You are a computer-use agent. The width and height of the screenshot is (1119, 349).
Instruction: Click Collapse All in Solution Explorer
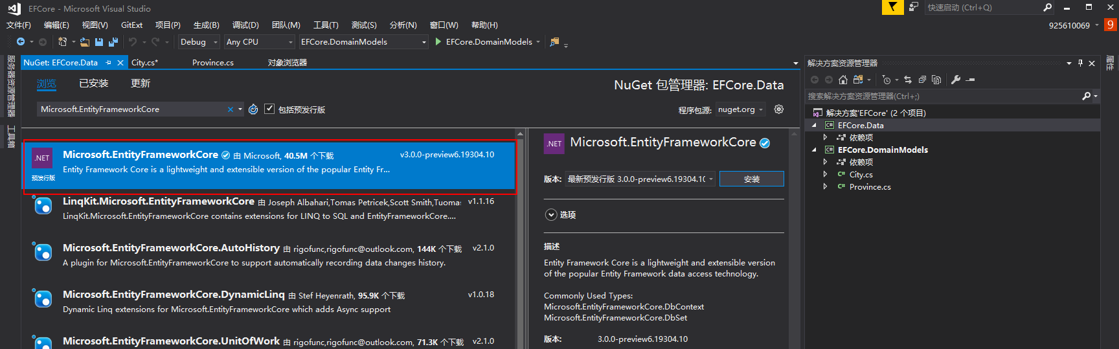[922, 80]
